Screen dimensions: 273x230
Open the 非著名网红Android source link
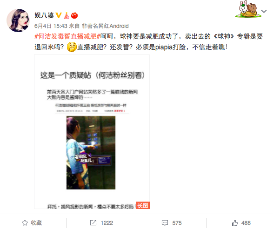(x=105, y=26)
